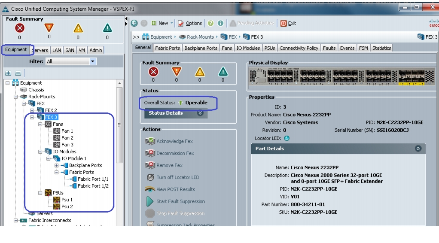Click the green Info icon in toolbar
The height and width of the screenshot is (243, 439).
click(221, 23)
